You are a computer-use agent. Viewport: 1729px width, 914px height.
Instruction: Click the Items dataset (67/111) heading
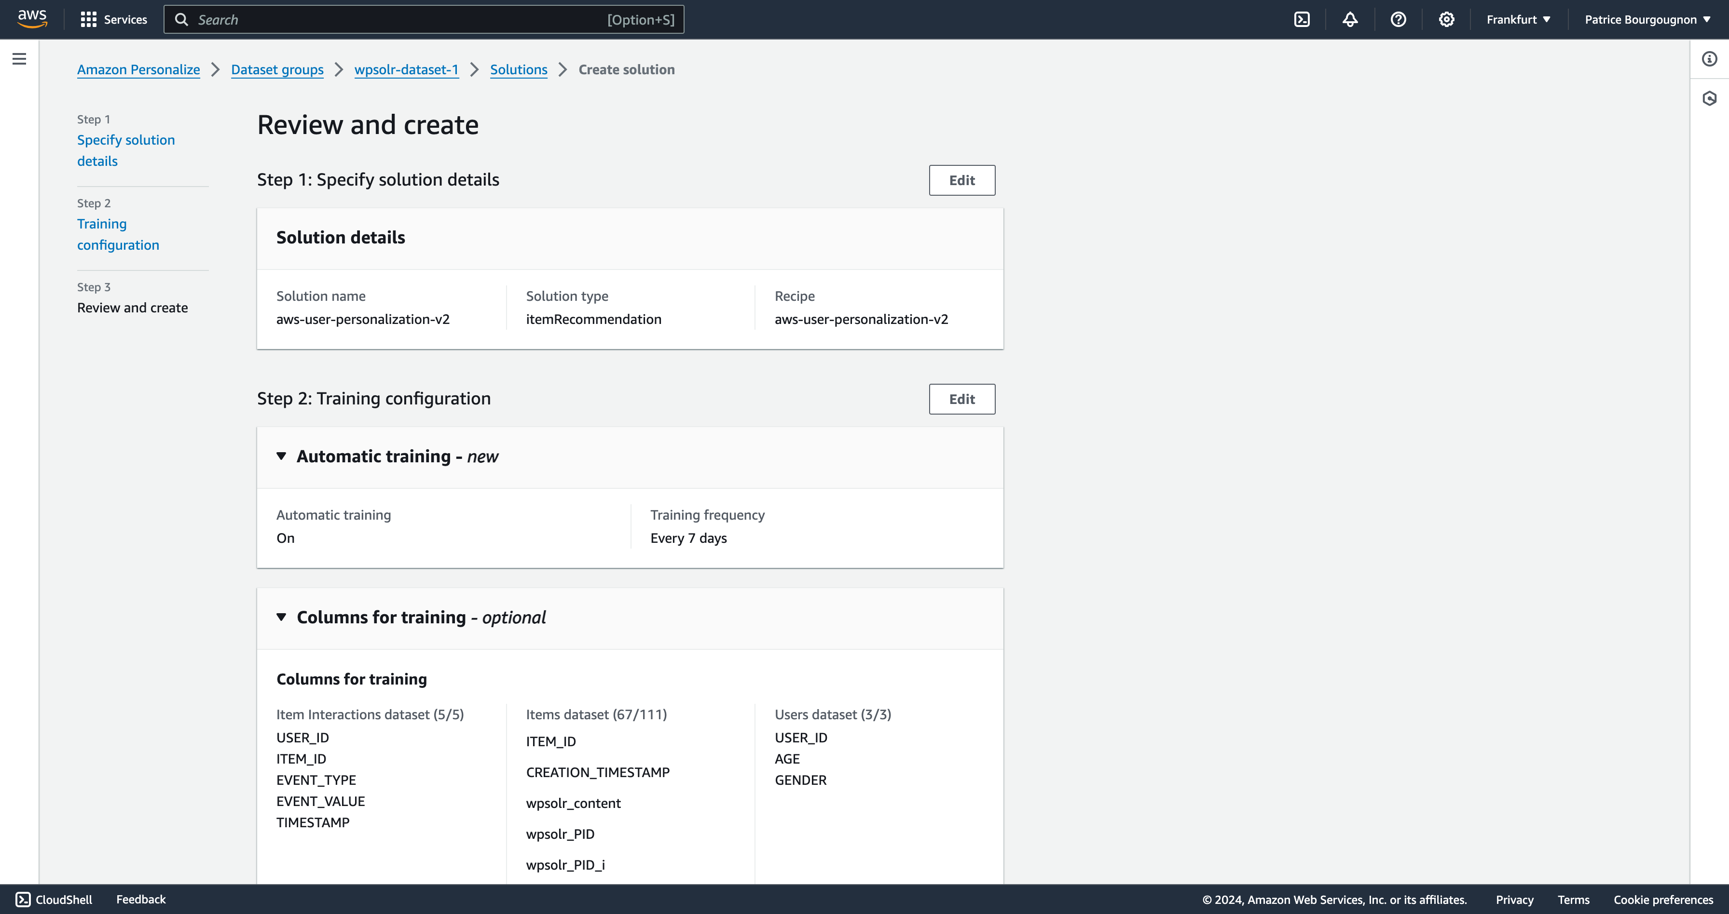(596, 714)
